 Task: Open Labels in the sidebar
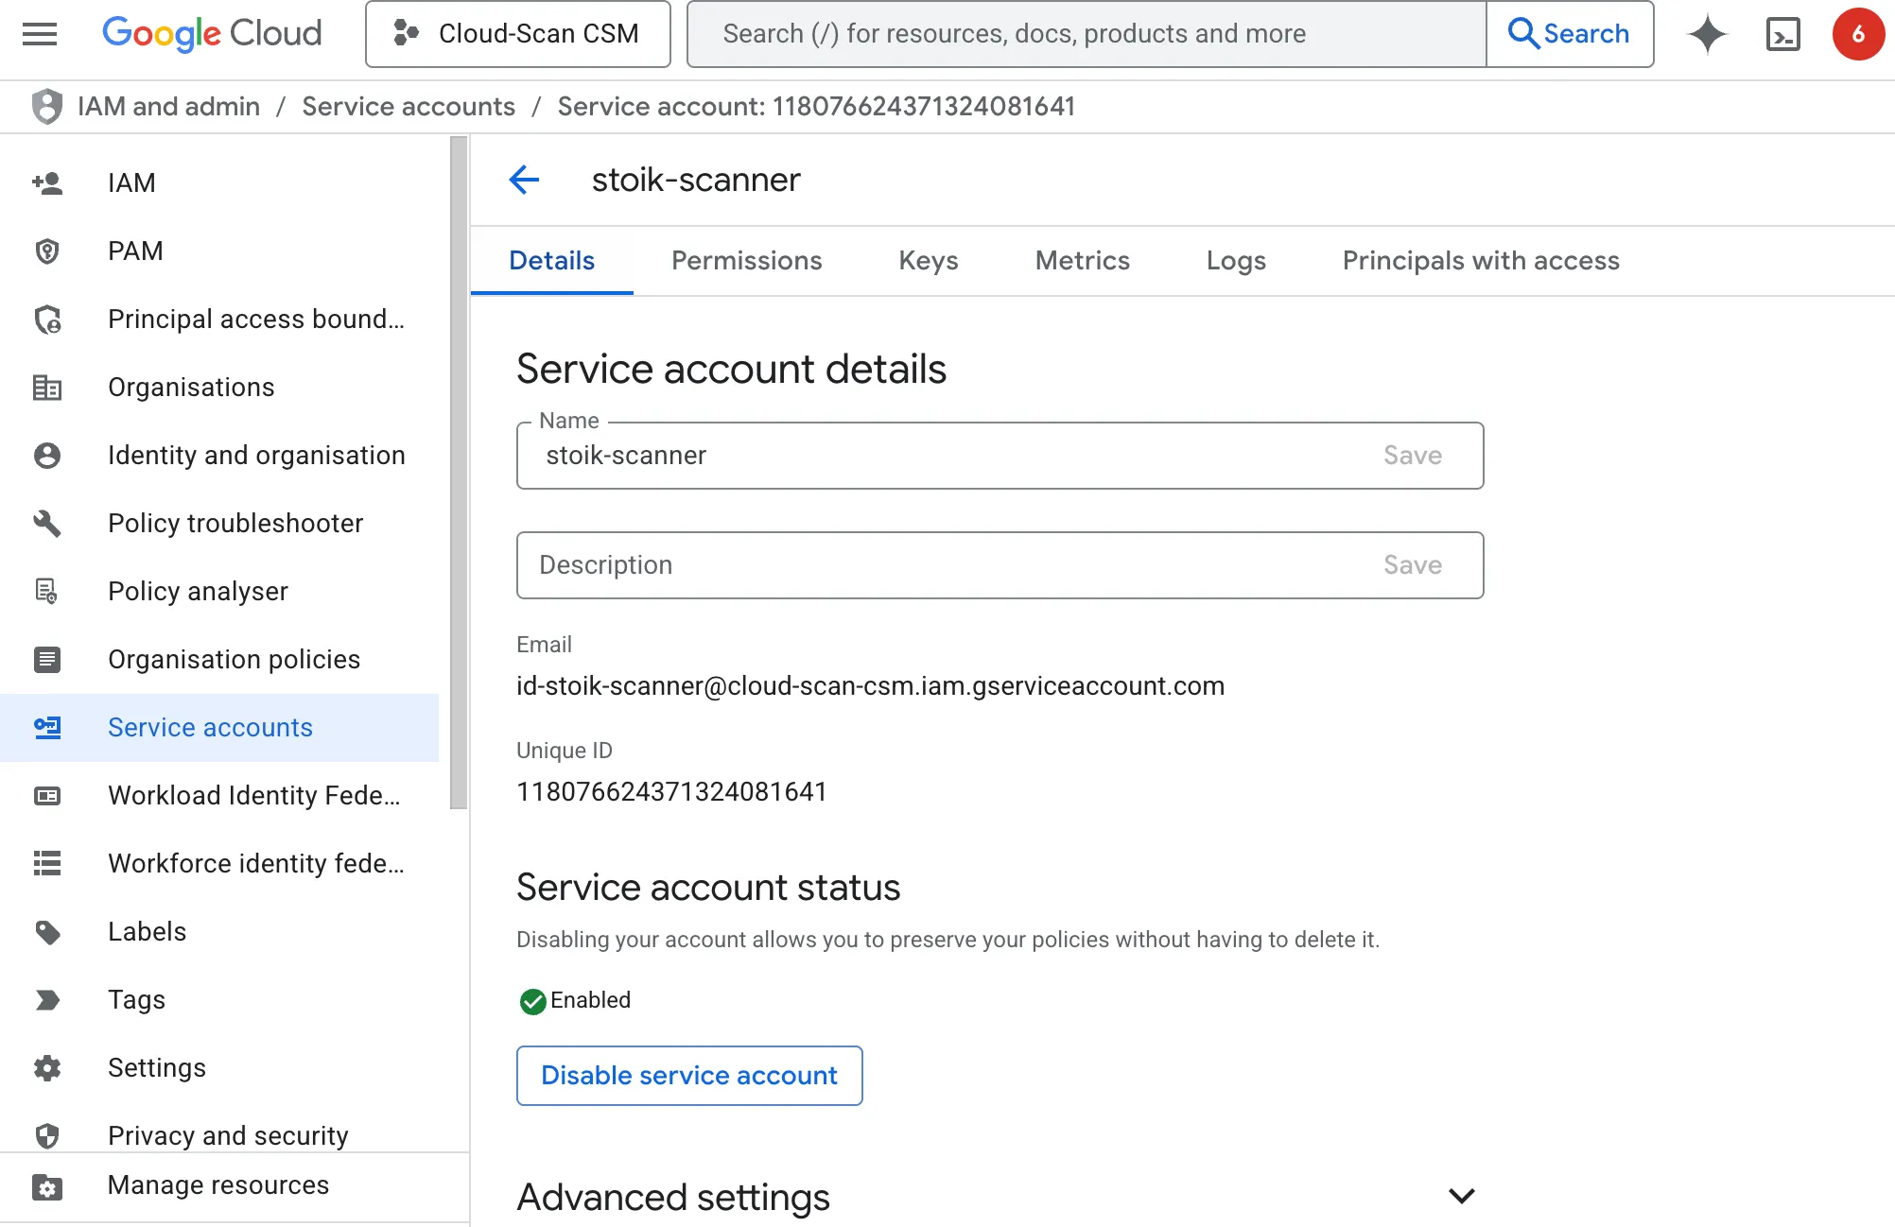click(x=219, y=931)
